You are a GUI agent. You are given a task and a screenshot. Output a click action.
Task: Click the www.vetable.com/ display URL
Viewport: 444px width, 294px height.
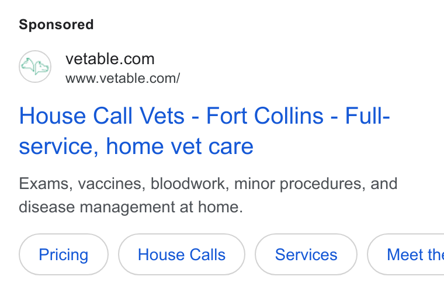click(123, 78)
